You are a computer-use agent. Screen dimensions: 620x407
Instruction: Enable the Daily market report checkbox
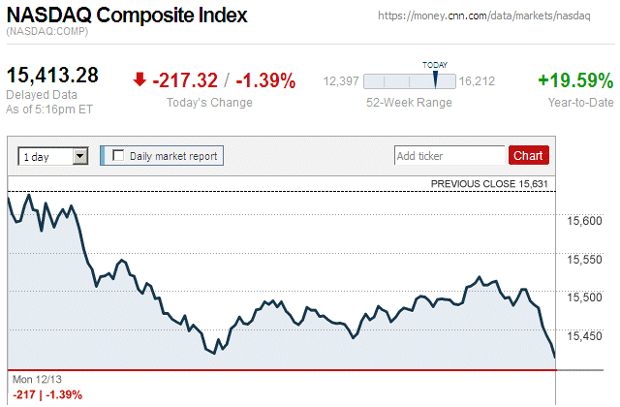[x=118, y=155]
